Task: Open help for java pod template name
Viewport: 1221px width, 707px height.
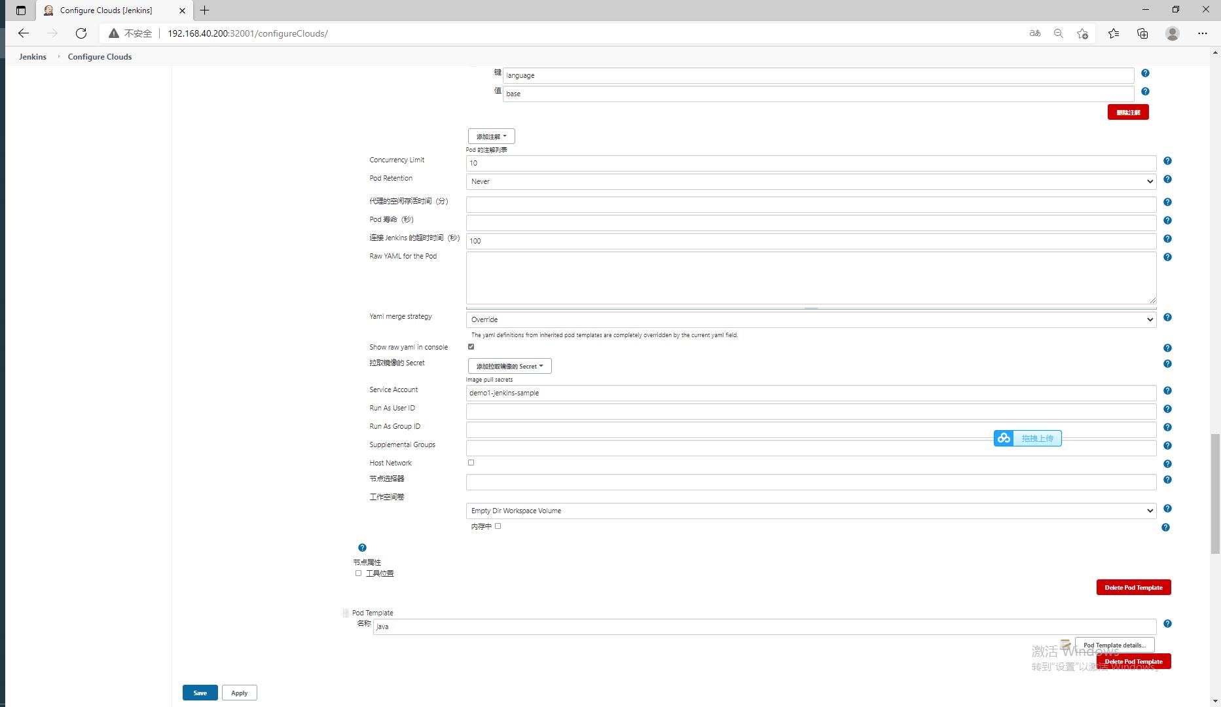Action: click(x=1167, y=624)
